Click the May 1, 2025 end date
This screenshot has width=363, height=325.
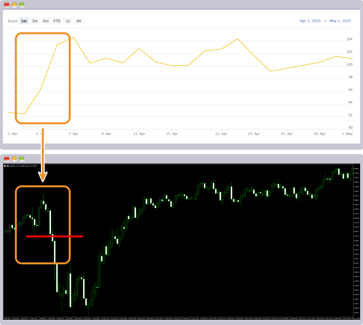pyautogui.click(x=341, y=21)
